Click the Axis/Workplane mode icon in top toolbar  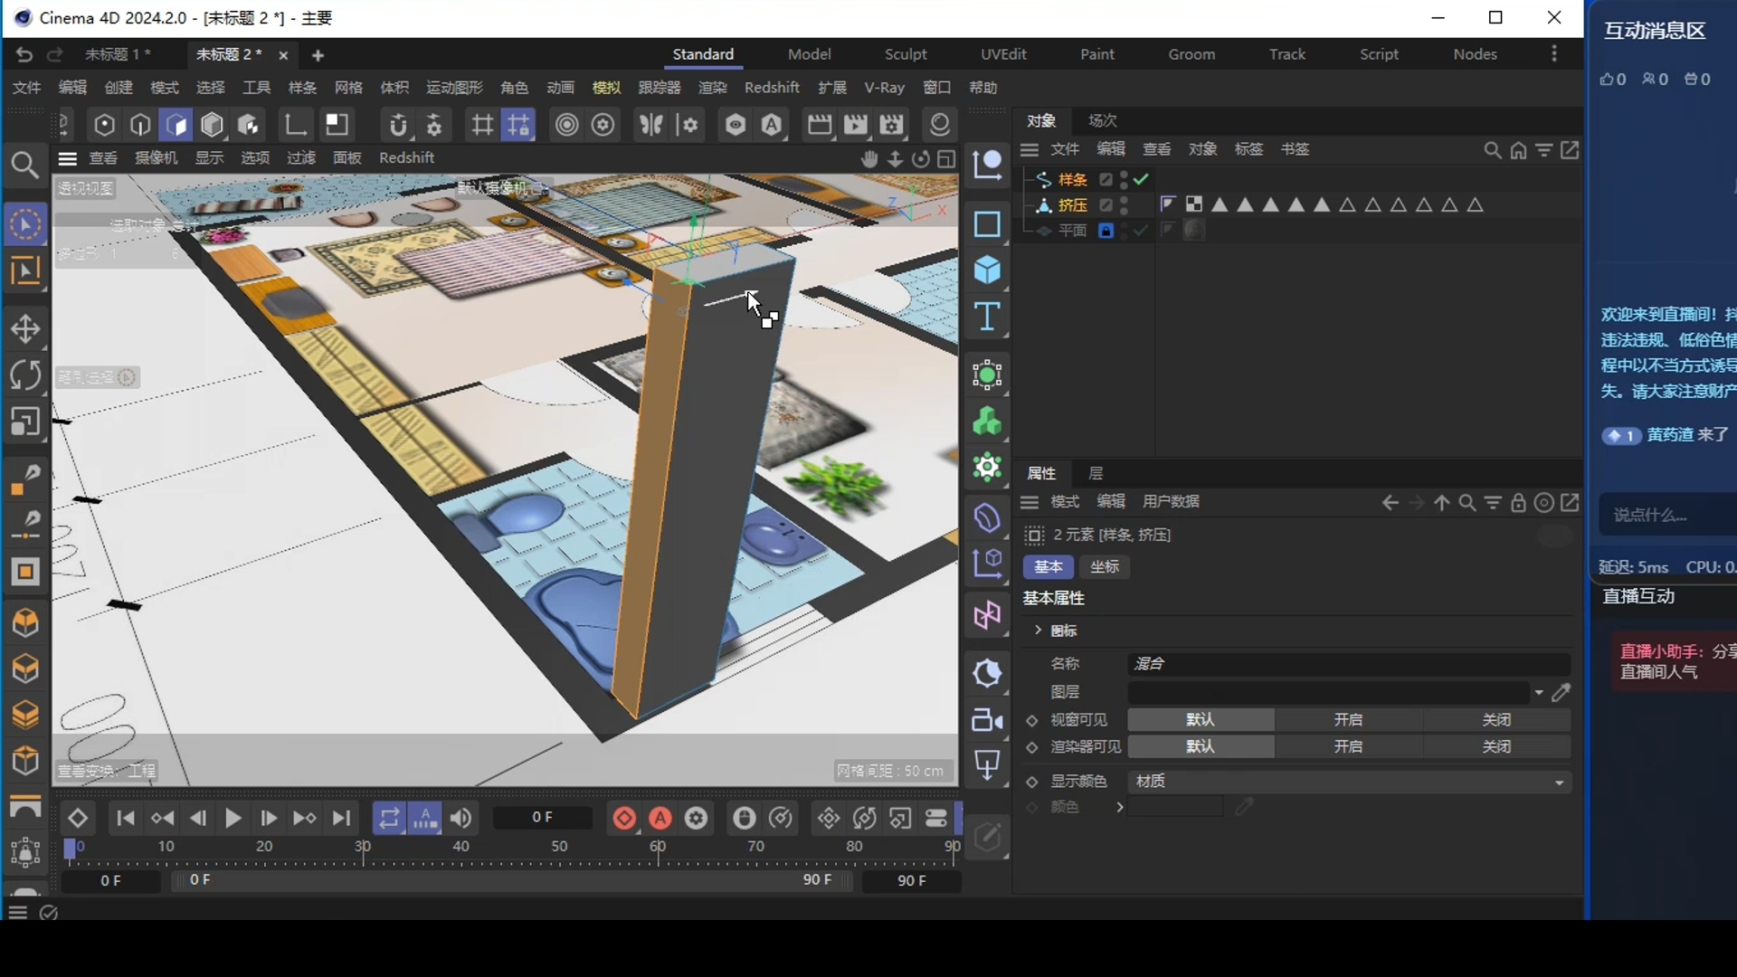click(x=296, y=125)
